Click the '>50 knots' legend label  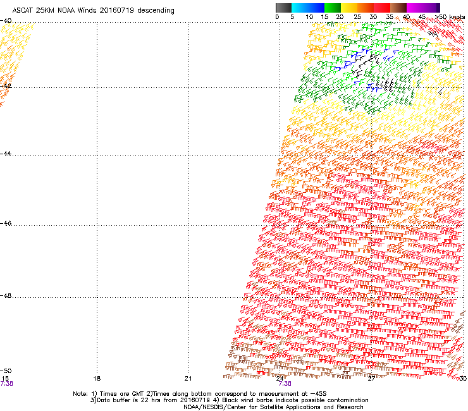[x=450, y=17]
